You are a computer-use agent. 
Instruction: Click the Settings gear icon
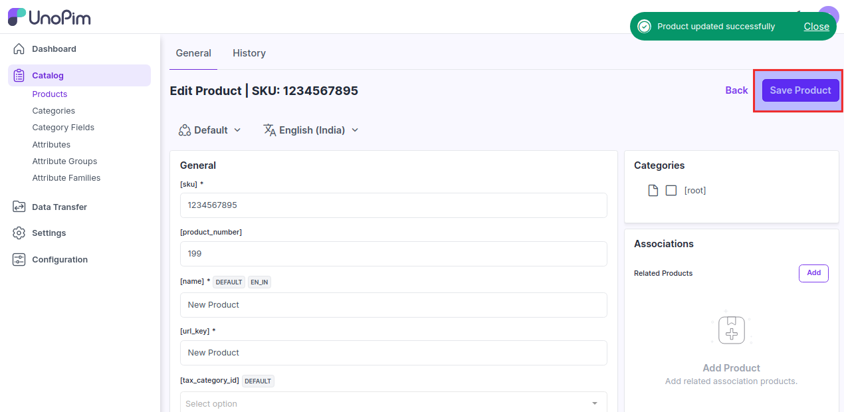tap(19, 233)
